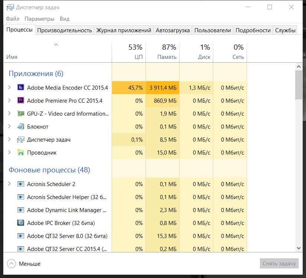Click the Adobe IPC Broker icon

tap(21, 223)
